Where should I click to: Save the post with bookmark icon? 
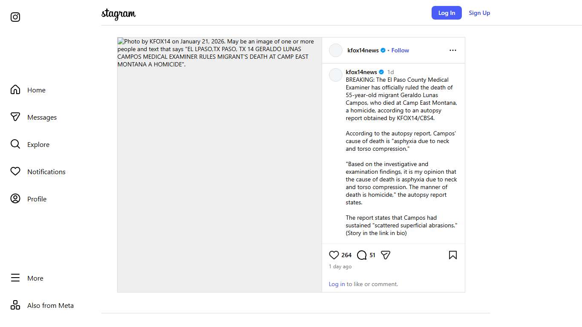[452, 255]
